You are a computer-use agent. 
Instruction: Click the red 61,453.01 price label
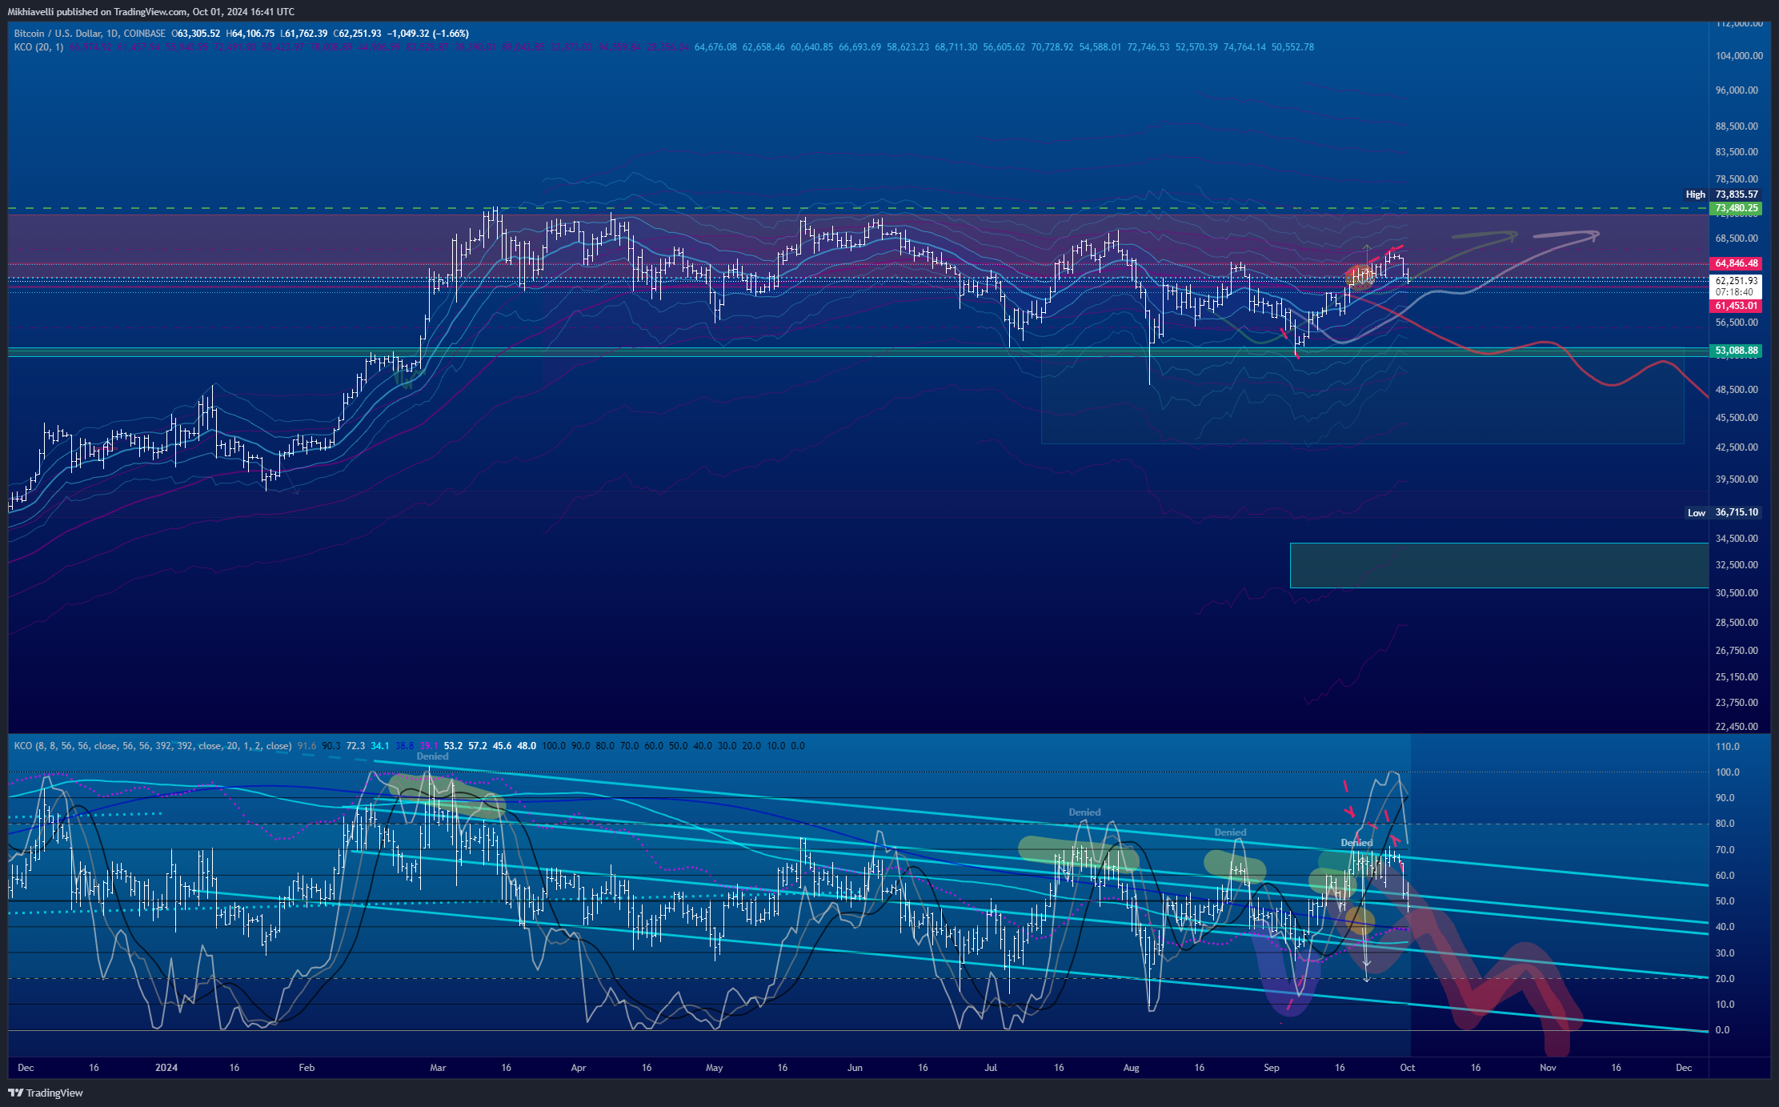pyautogui.click(x=1736, y=306)
